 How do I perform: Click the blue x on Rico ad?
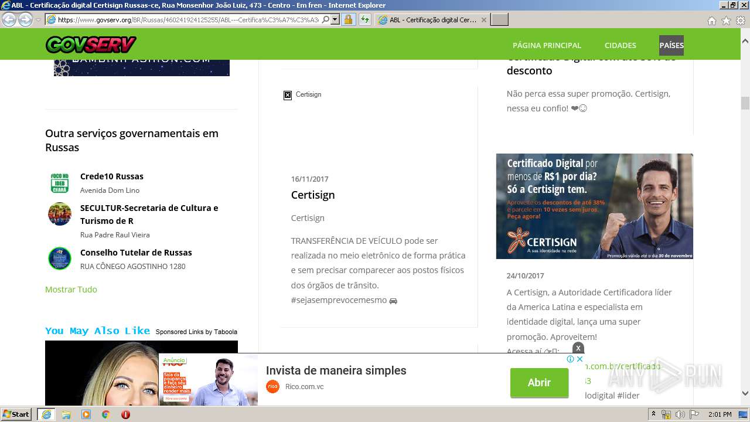click(x=579, y=359)
